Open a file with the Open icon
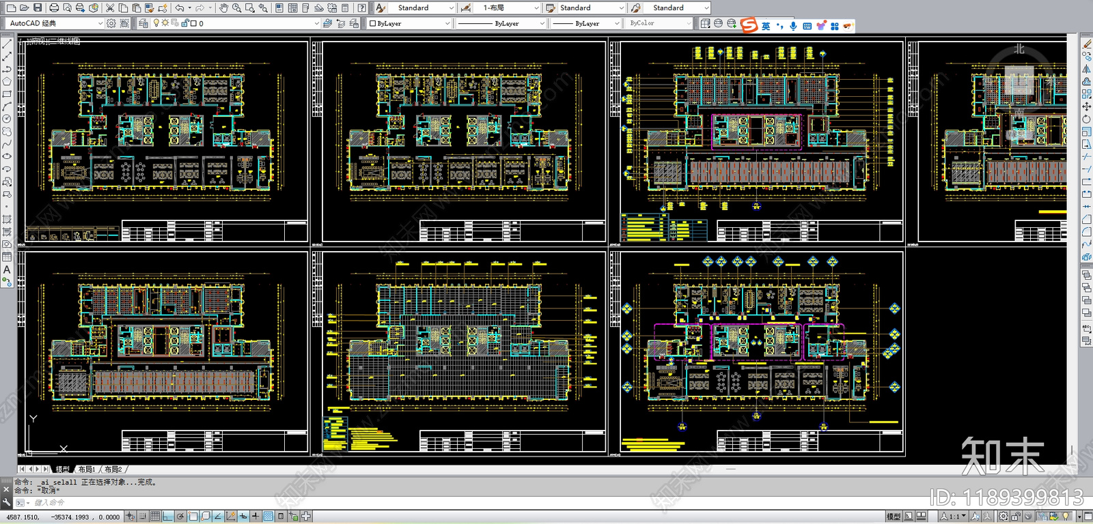This screenshot has height=524, width=1093. pos(24,8)
